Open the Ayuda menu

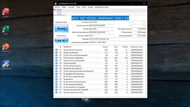[90, 7]
